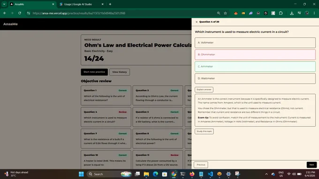
Task: Open Terminal from taskbar
Action: [x=182, y=174]
